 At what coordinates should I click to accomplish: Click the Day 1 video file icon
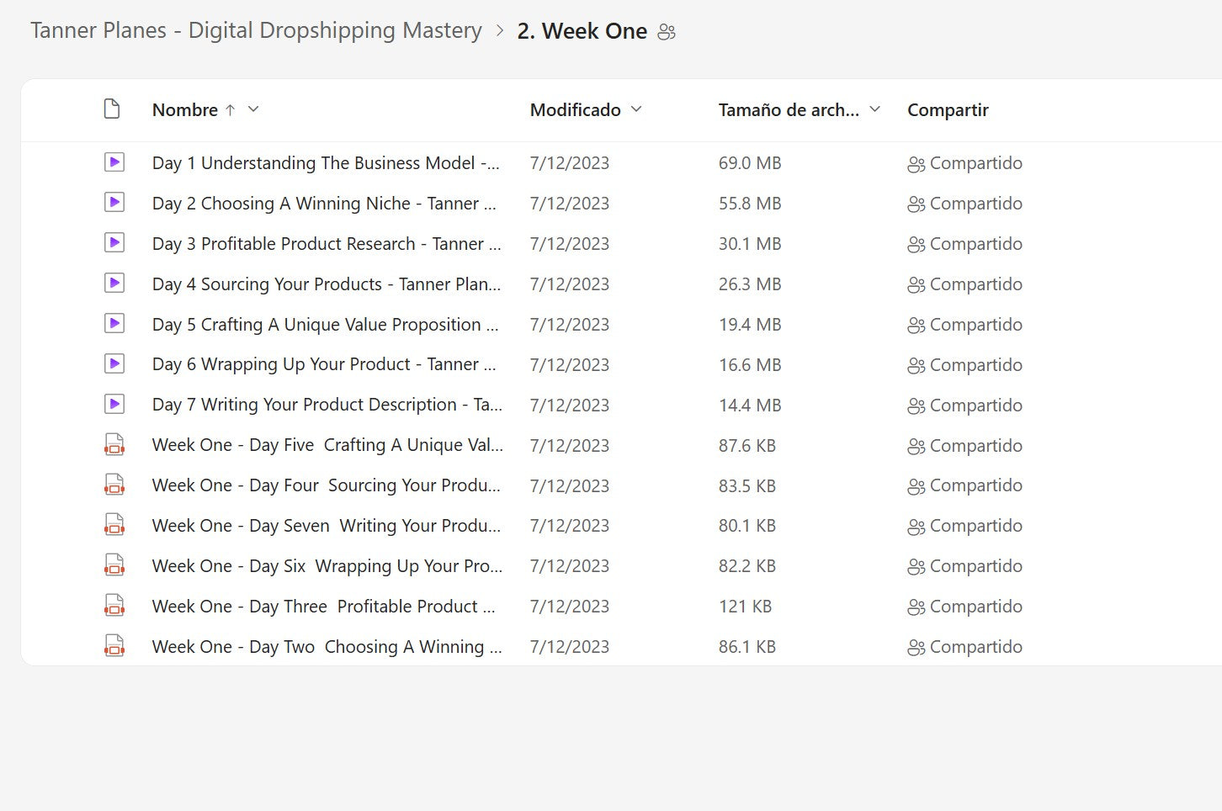pyautogui.click(x=114, y=162)
